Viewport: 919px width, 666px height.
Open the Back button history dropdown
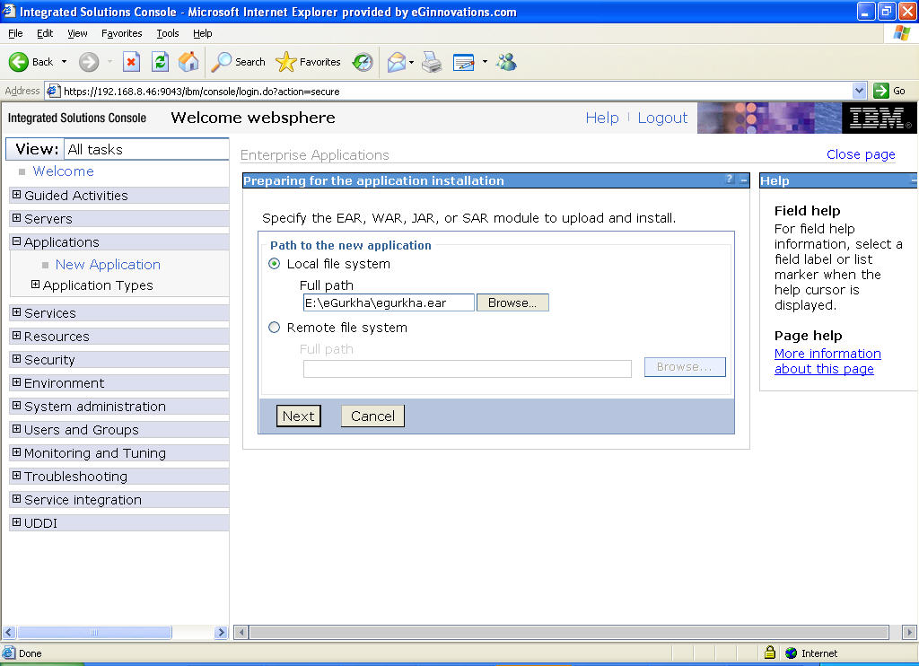pos(64,62)
